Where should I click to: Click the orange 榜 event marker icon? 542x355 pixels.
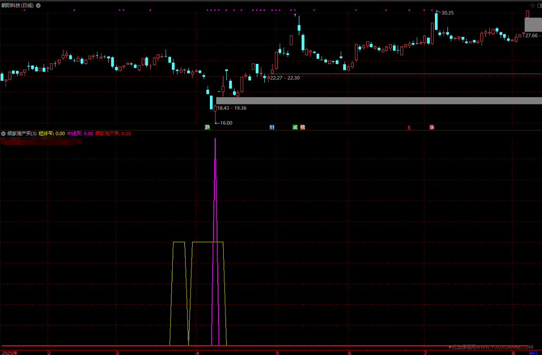coord(302,127)
